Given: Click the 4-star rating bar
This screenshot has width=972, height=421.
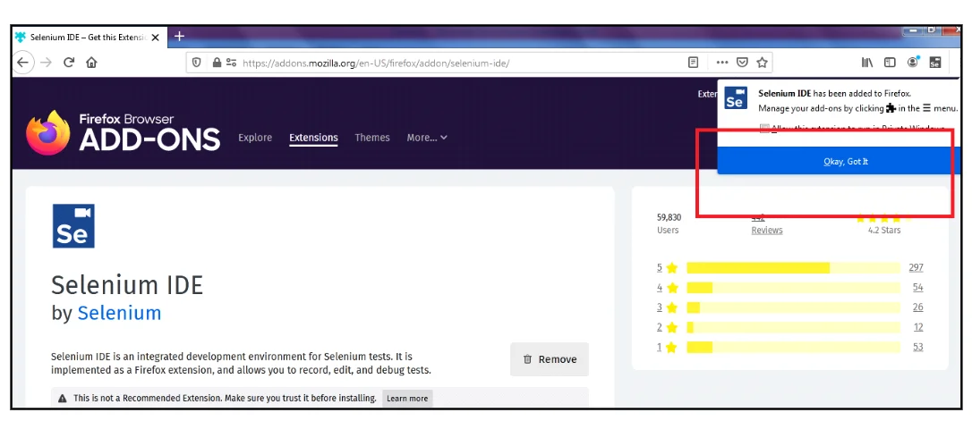Looking at the screenshot, I should coord(794,287).
